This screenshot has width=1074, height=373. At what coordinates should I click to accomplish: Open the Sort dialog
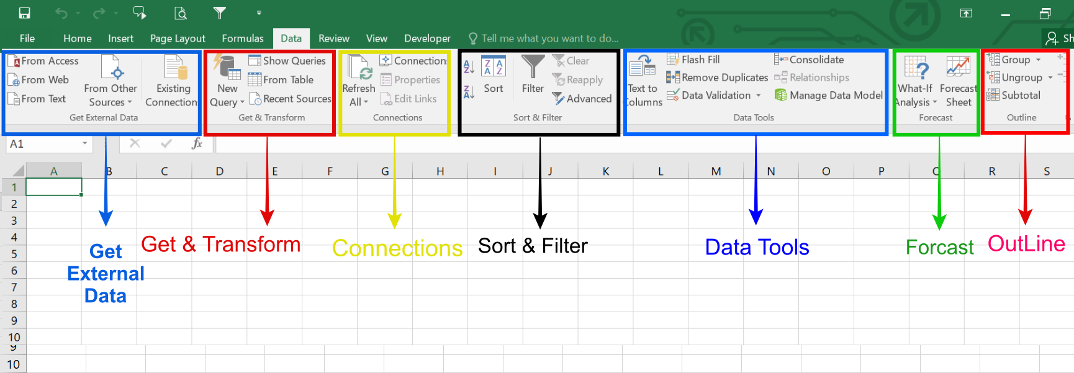pyautogui.click(x=494, y=74)
